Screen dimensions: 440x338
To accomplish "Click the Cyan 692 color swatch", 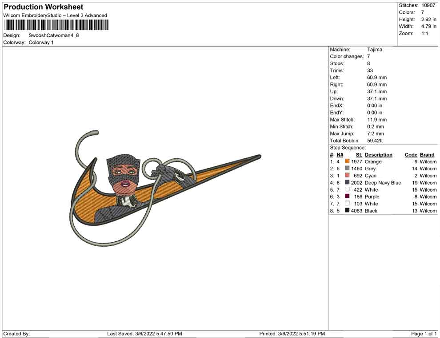I will coord(347,175).
